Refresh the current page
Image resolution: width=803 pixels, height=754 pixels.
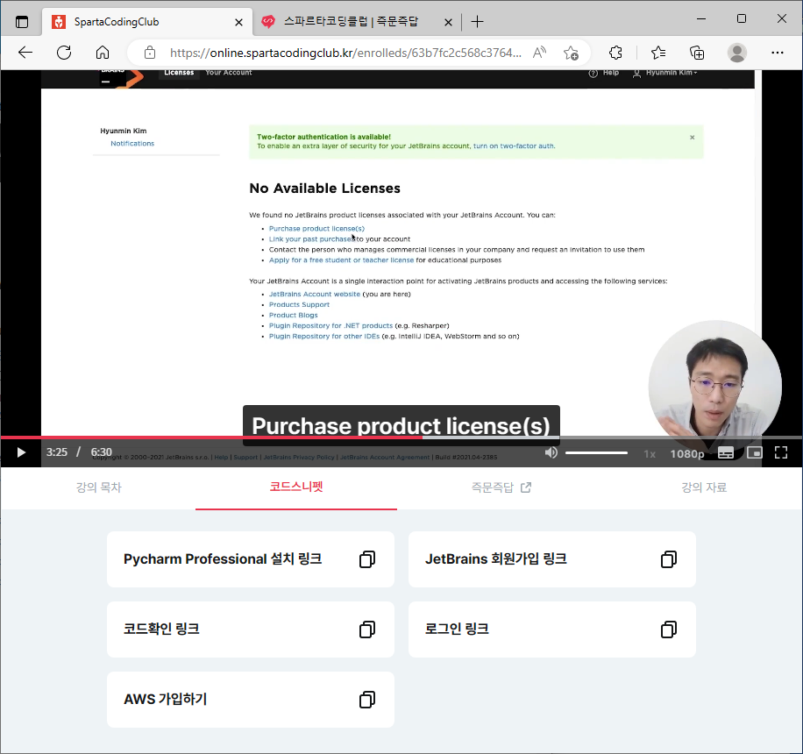click(64, 53)
